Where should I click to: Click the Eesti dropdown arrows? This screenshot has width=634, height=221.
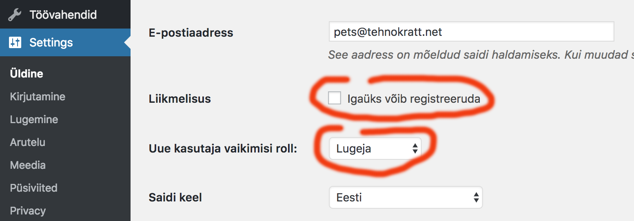pos(476,197)
